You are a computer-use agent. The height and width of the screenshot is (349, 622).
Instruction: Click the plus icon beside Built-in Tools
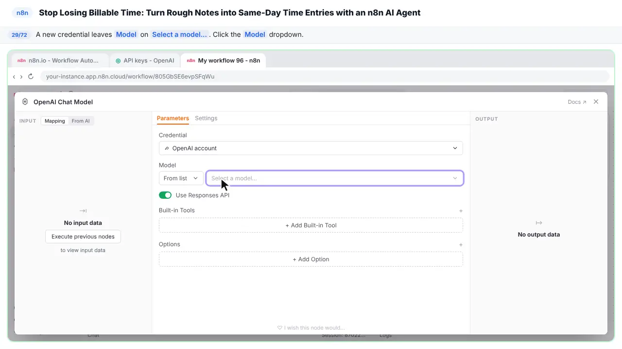461,211
